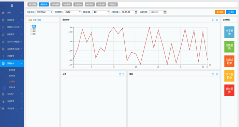The height and width of the screenshot is (127, 239).
Task: Expand the 系统管理 sidebar chevron
Action: pos(21,101)
